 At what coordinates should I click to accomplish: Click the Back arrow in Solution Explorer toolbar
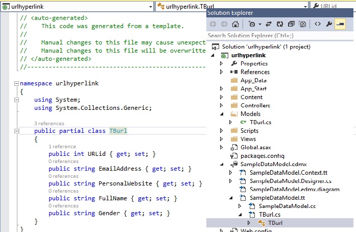pyautogui.click(x=213, y=24)
